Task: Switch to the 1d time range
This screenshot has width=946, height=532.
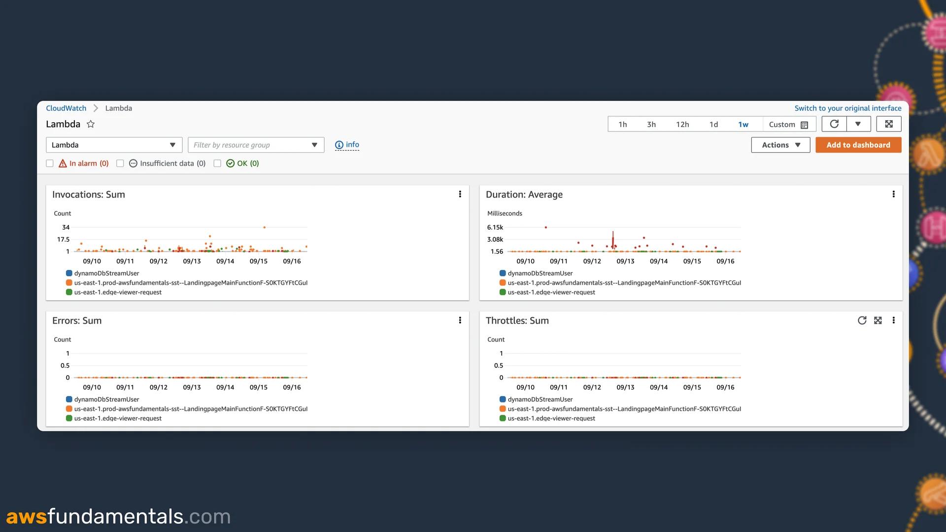Action: click(x=713, y=124)
